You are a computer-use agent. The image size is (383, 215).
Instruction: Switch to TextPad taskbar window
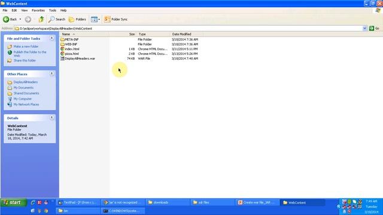[78, 202]
